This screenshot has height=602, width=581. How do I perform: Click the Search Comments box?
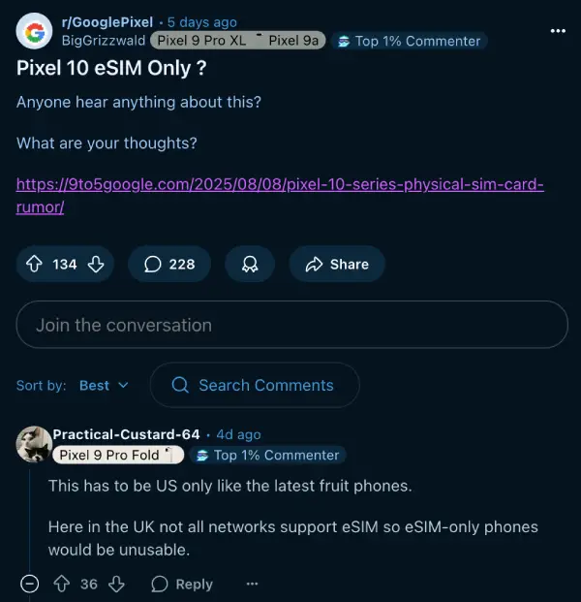click(254, 385)
